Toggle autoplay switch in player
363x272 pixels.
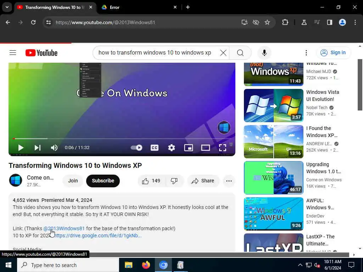tap(136, 148)
